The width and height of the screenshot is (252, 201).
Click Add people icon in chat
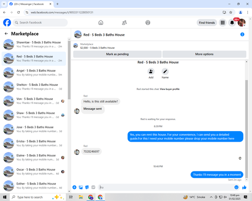coord(151,71)
